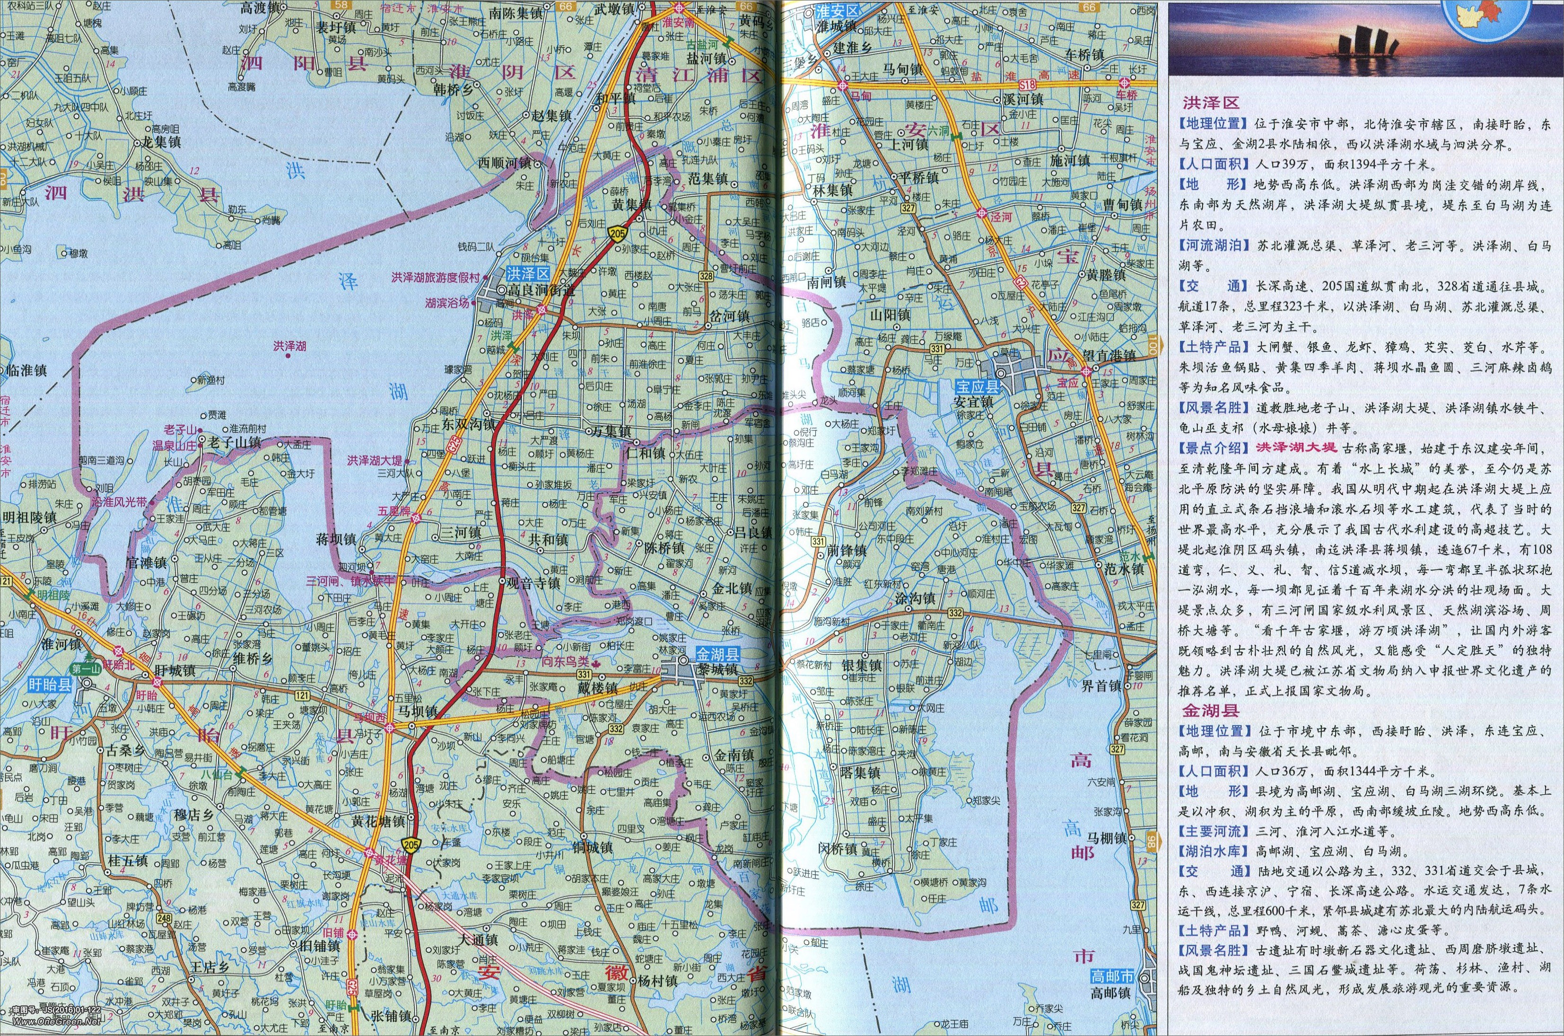Click the 328 provincial road shield
The width and height of the screenshot is (1564, 1036).
[x=706, y=277]
